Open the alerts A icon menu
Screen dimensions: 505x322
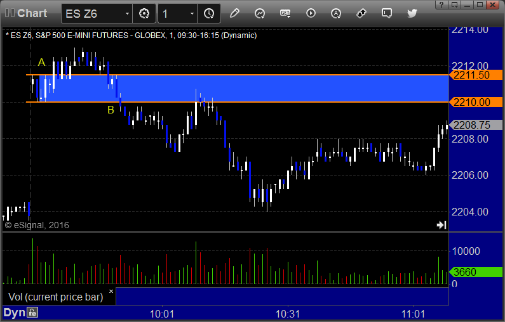tap(336, 13)
